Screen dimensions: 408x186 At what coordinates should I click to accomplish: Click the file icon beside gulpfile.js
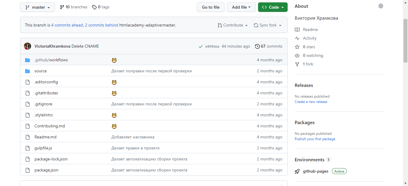click(x=27, y=148)
